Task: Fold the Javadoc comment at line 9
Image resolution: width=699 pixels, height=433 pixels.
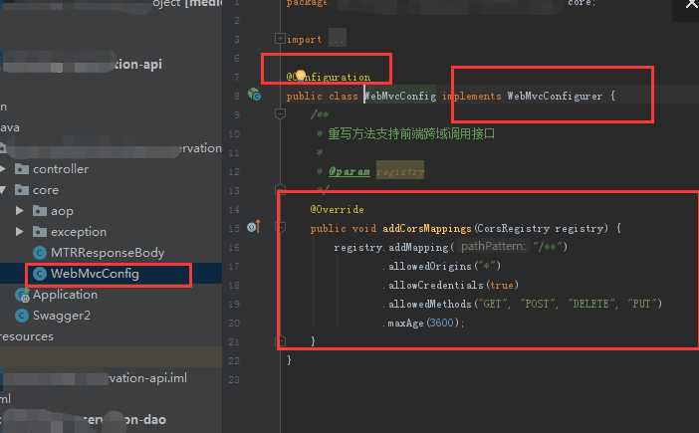Action: (x=280, y=114)
